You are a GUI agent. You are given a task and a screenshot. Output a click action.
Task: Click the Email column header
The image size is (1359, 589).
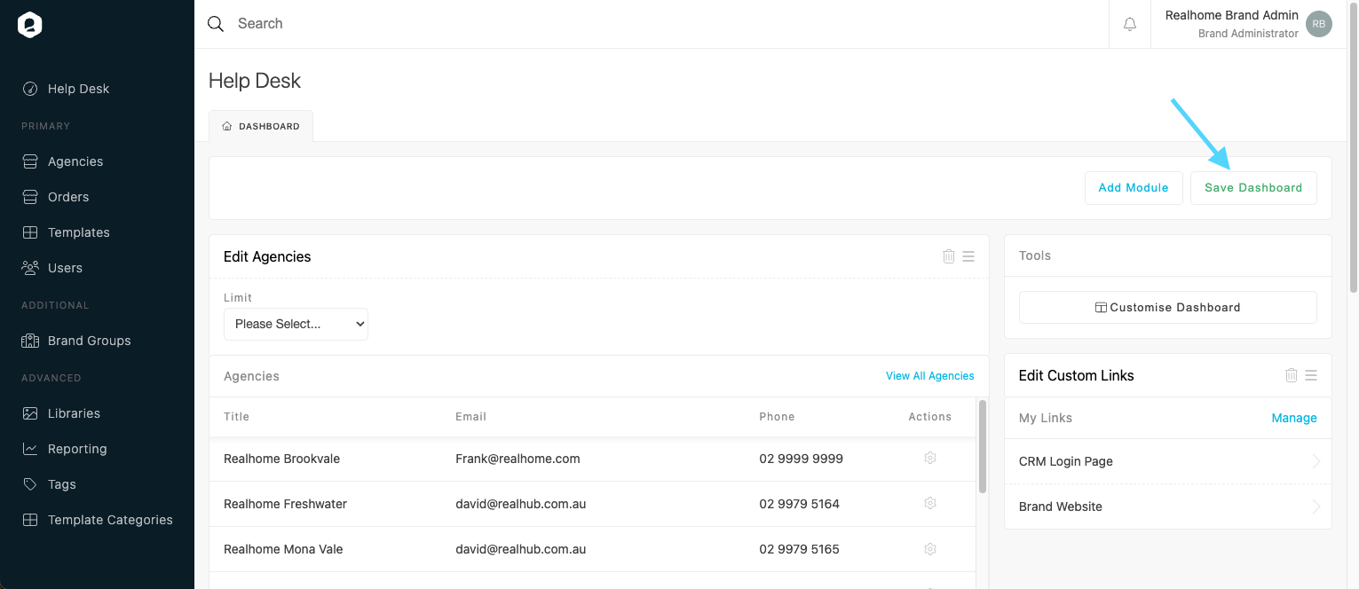tap(470, 417)
